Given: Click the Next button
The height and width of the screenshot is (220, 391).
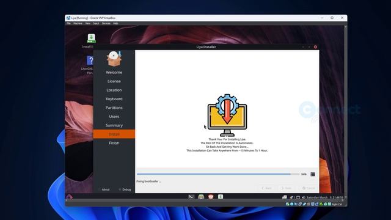Looking at the screenshot, I should click(287, 188).
